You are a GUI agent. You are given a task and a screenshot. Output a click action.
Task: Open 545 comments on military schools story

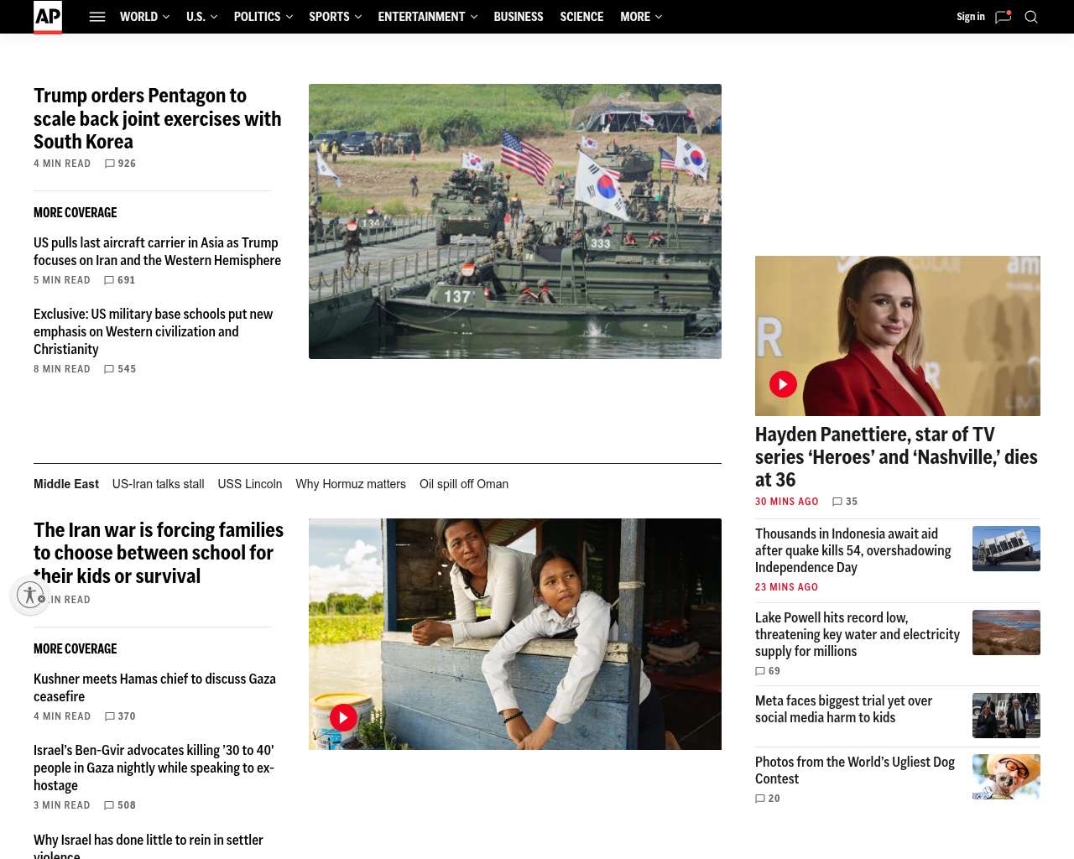120,369
